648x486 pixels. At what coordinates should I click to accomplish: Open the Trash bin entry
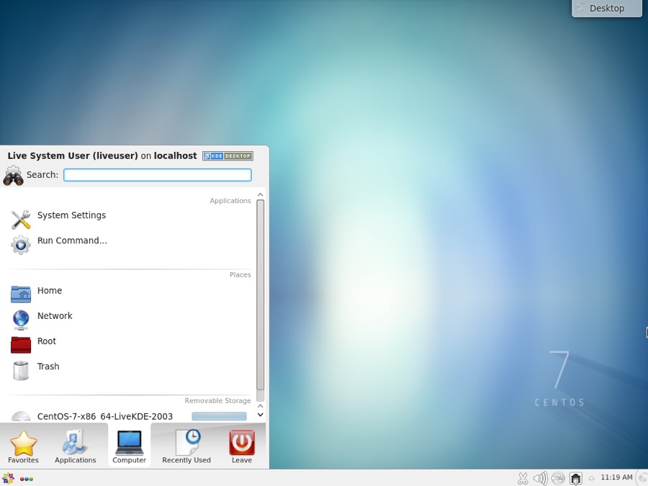click(x=130, y=370)
